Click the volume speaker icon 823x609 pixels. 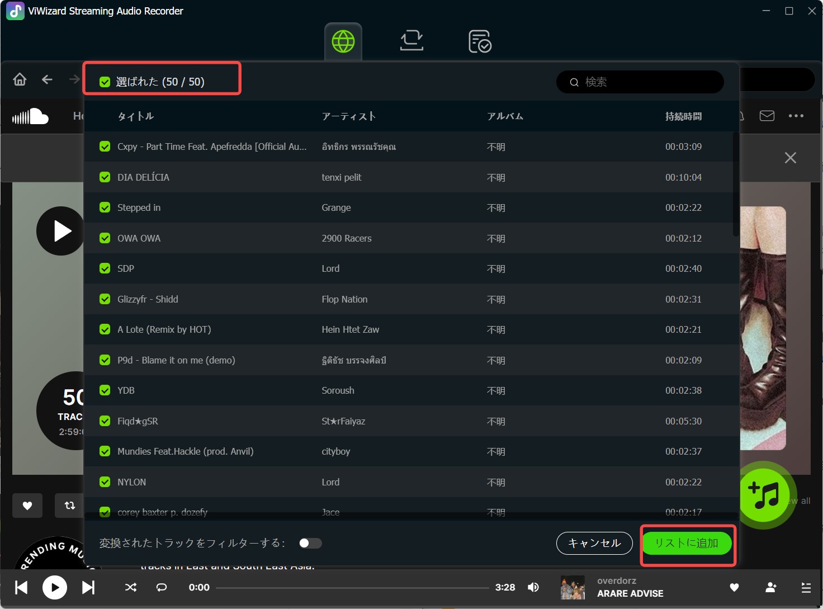533,587
